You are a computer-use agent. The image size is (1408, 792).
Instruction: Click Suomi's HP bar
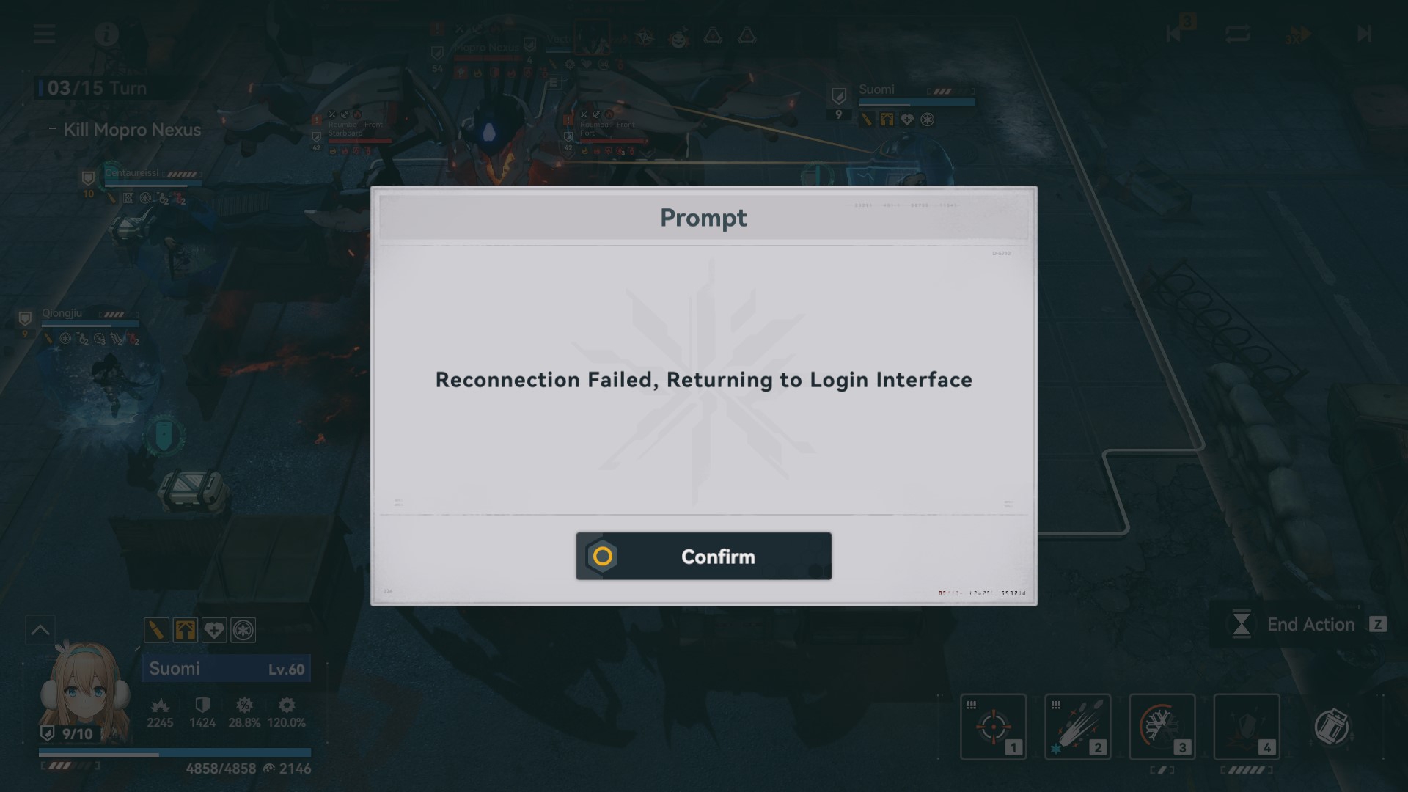click(x=175, y=753)
